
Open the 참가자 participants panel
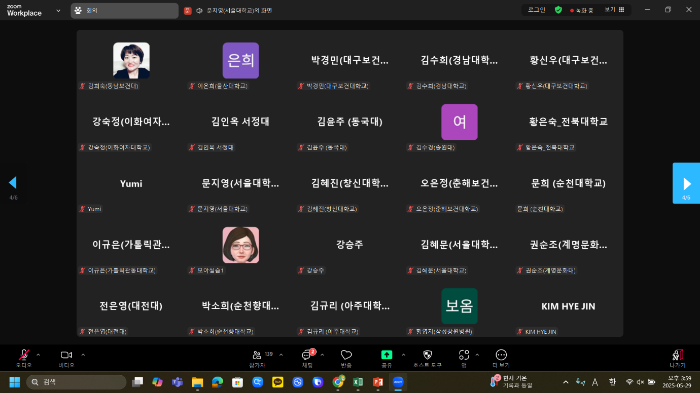[x=257, y=356]
